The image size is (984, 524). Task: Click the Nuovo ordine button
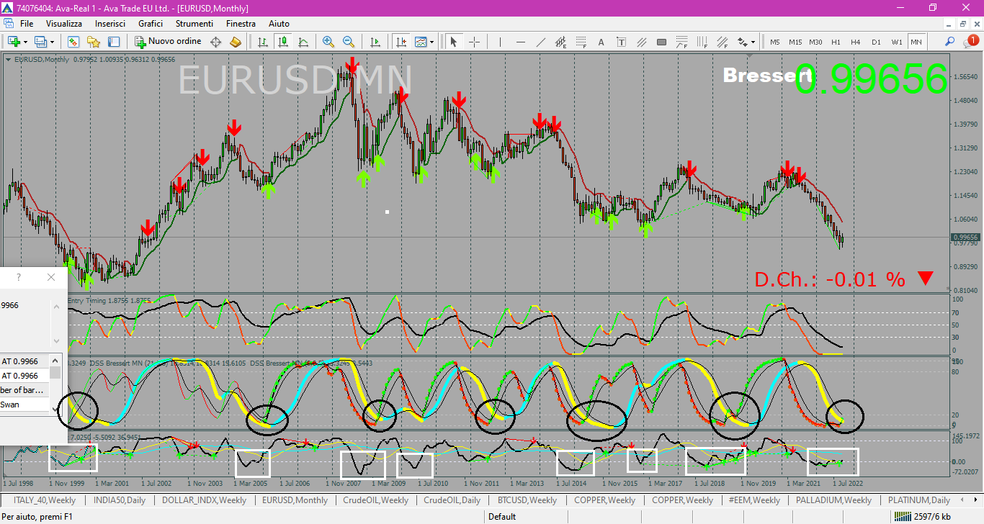tap(168, 42)
